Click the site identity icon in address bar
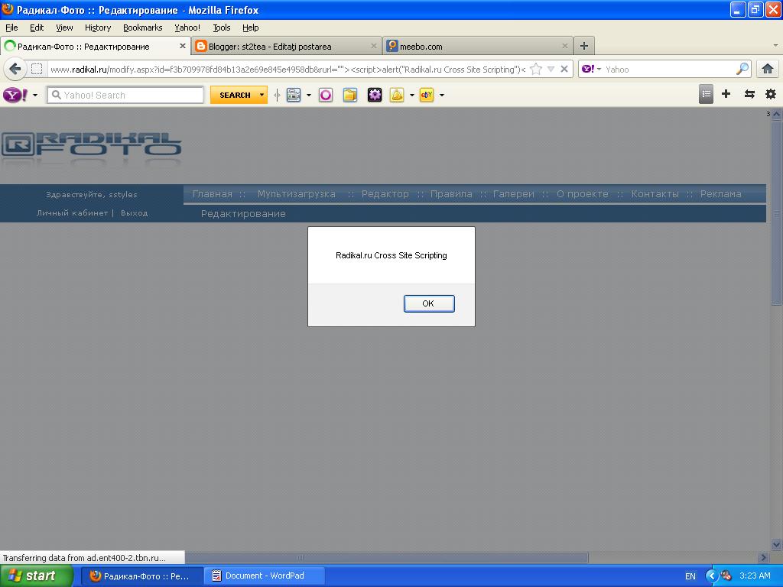The image size is (783, 587). [x=37, y=69]
